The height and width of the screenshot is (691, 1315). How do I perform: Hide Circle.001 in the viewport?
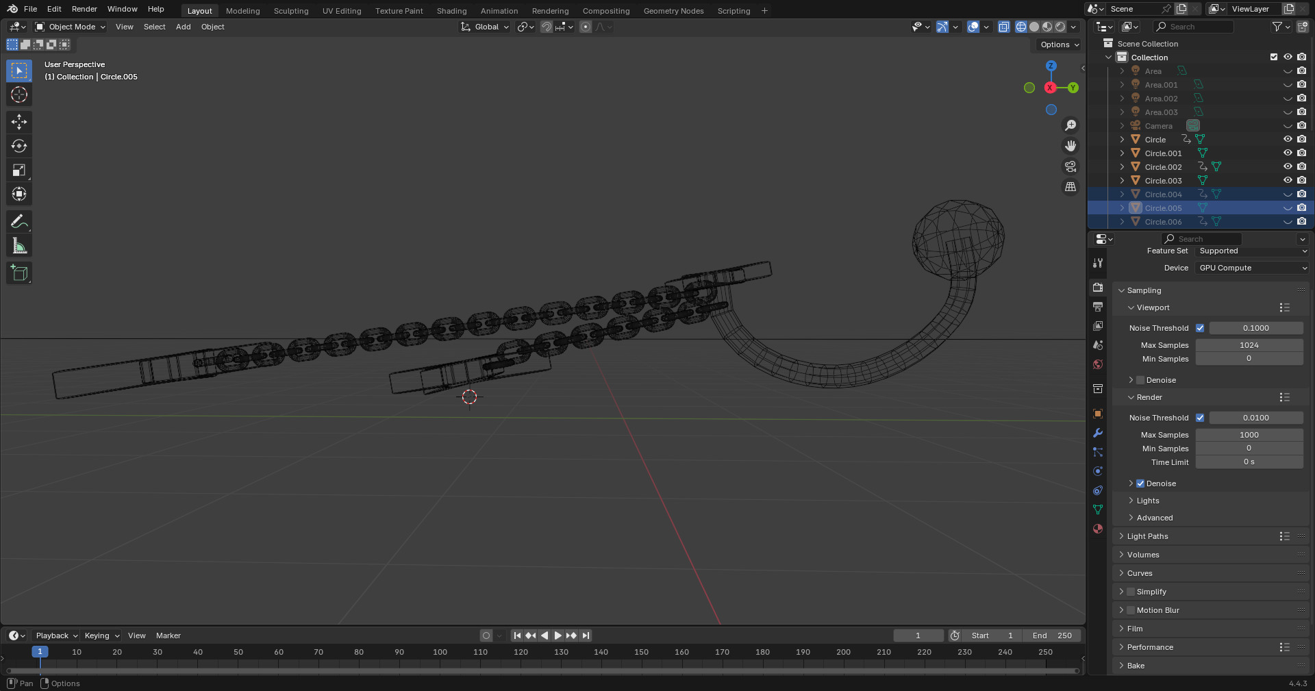[1288, 153]
